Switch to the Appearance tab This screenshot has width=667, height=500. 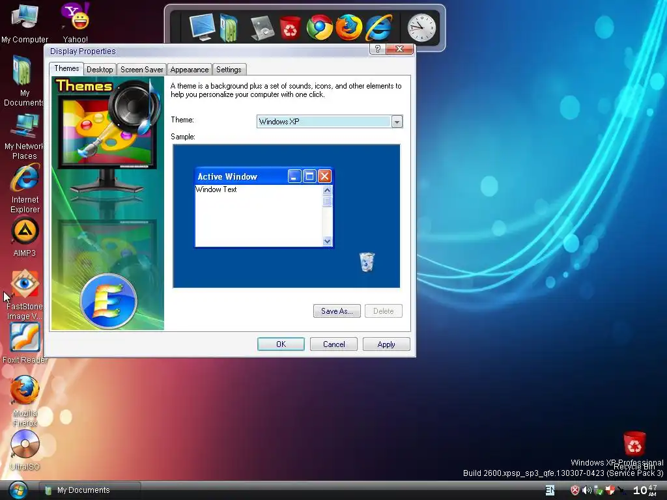pyautogui.click(x=190, y=69)
